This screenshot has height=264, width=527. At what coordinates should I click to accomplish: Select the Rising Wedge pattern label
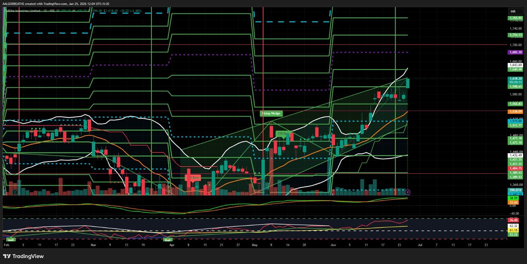[271, 114]
